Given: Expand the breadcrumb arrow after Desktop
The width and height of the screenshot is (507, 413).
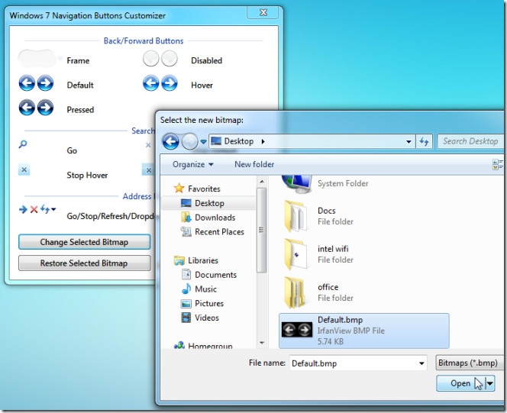Looking at the screenshot, I should point(263,141).
